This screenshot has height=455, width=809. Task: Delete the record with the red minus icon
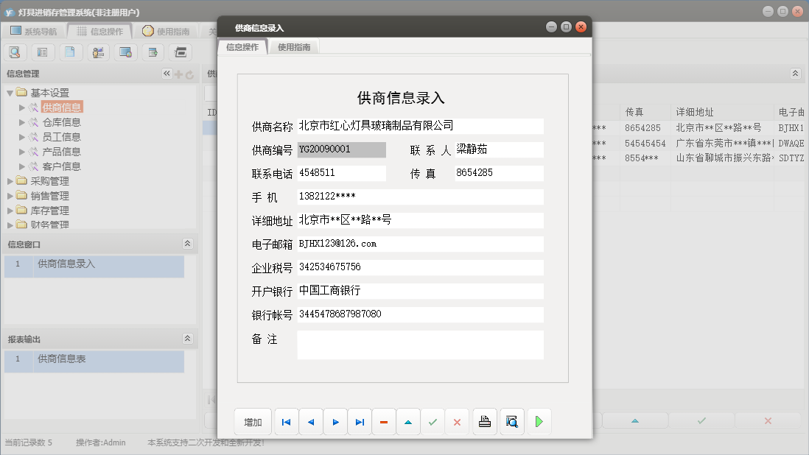384,422
